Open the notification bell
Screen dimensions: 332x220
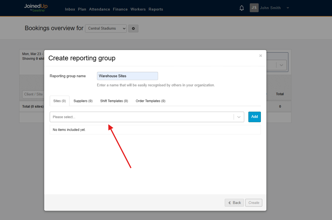(241, 8)
